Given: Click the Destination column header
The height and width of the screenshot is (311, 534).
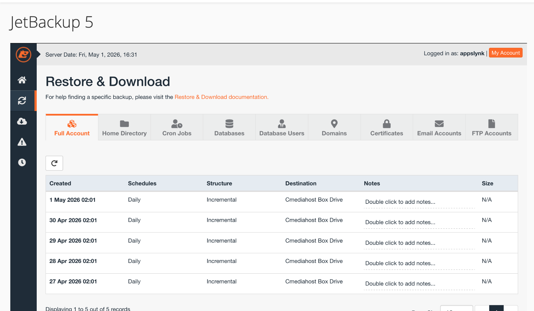Looking at the screenshot, I should click(x=301, y=183).
